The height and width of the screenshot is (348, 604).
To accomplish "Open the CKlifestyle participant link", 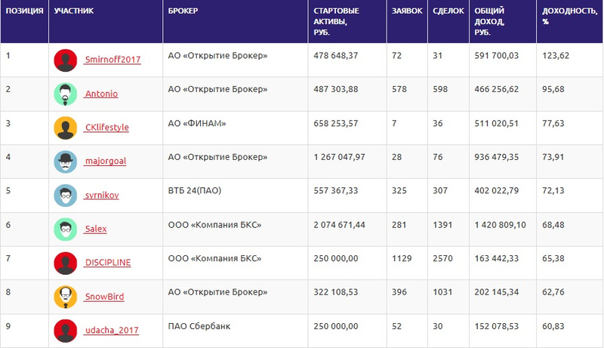I will click(x=106, y=128).
